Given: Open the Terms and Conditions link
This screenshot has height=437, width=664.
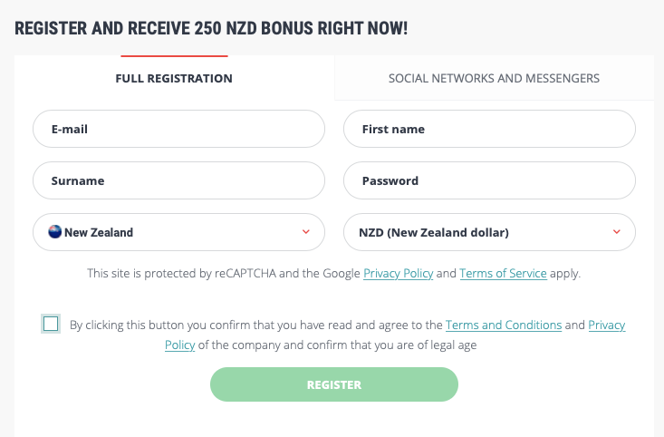Looking at the screenshot, I should pos(503,325).
